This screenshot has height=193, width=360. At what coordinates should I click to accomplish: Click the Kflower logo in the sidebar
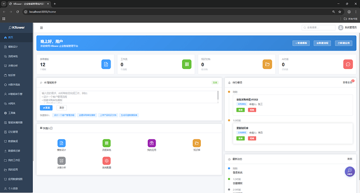pos(16,28)
